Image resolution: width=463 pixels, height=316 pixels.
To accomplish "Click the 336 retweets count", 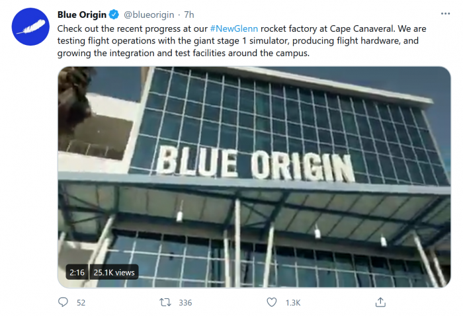I will pyautogui.click(x=185, y=303).
